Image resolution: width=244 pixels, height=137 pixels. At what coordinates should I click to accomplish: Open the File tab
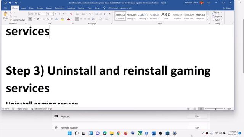click(6, 8)
